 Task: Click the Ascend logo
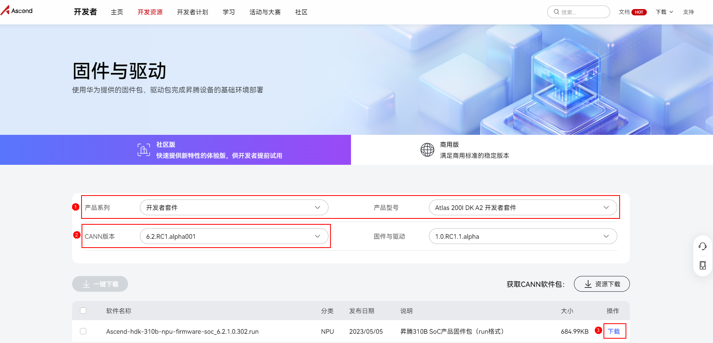click(17, 10)
